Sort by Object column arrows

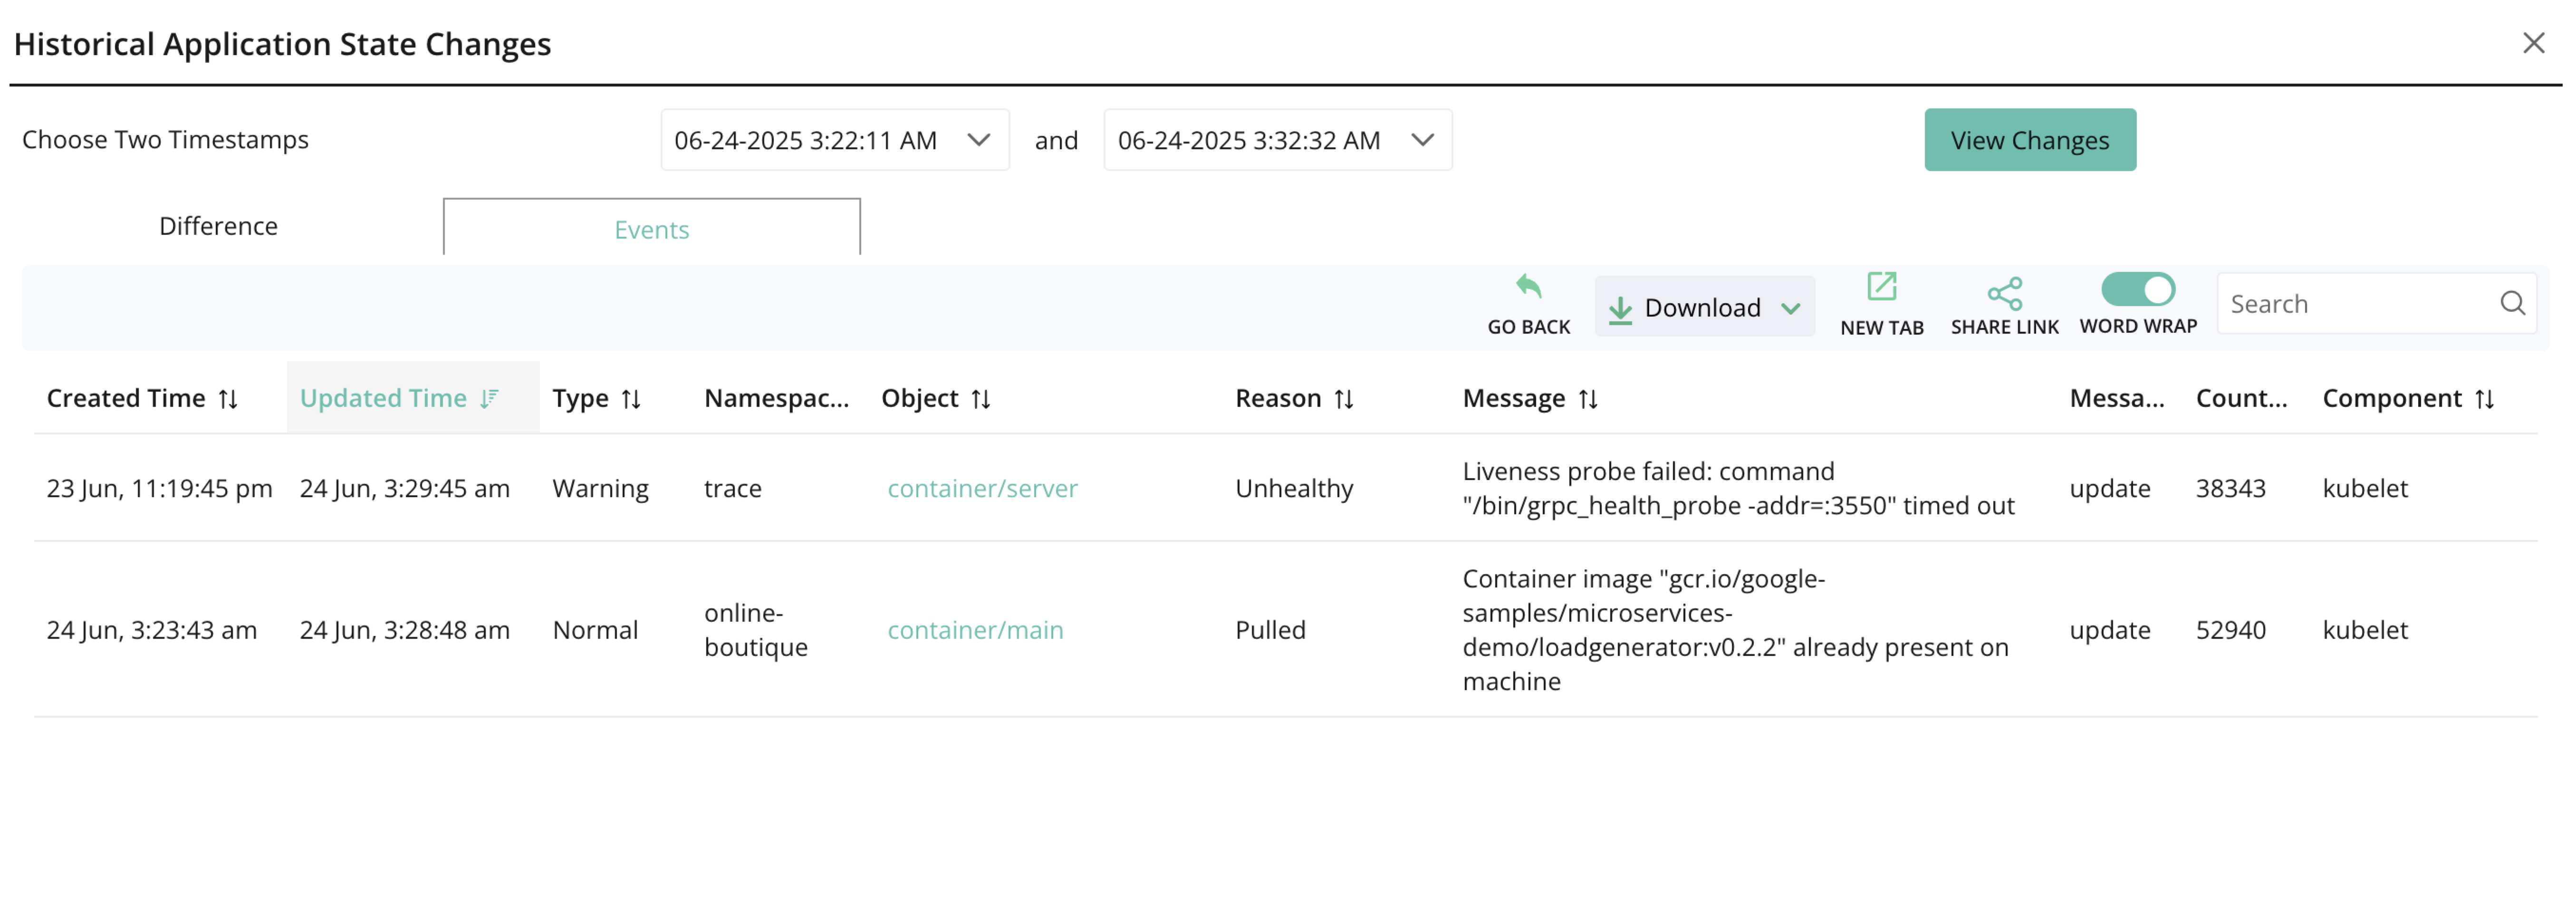981,399
